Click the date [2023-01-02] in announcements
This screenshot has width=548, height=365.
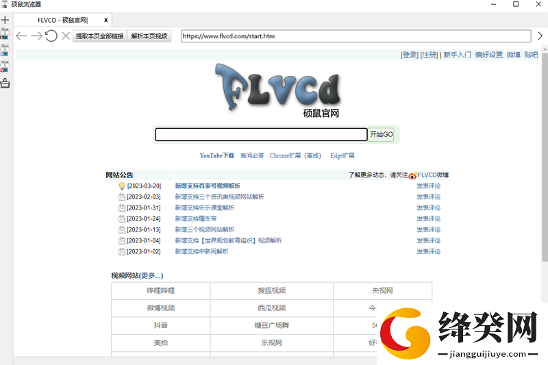(x=144, y=251)
